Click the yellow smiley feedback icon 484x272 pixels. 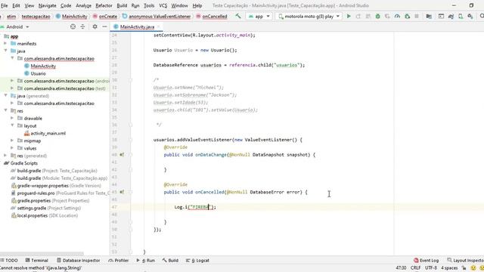(473, 268)
